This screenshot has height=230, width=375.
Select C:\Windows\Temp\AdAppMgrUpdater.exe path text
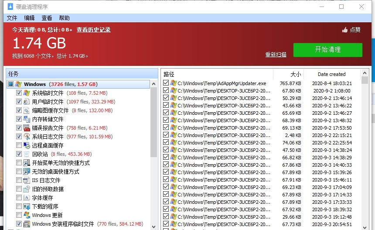[x=222, y=83]
